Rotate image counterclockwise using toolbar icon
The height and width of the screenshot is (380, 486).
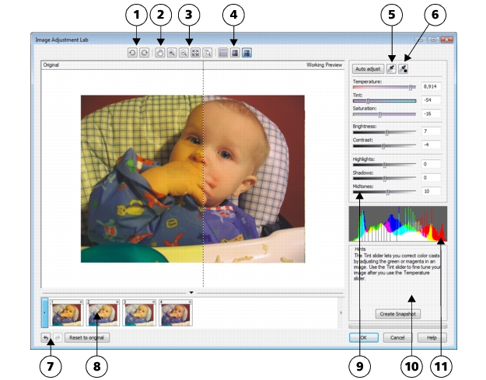[133, 53]
